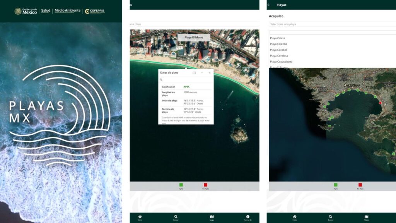Click red No Apta legend swatch in middle screen
The image size is (396, 223).
pos(205,185)
